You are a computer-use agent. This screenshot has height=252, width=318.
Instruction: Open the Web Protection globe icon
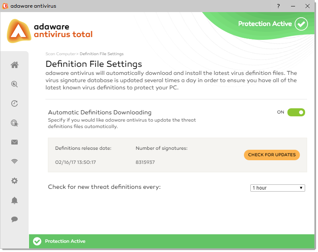pyautogui.click(x=14, y=123)
